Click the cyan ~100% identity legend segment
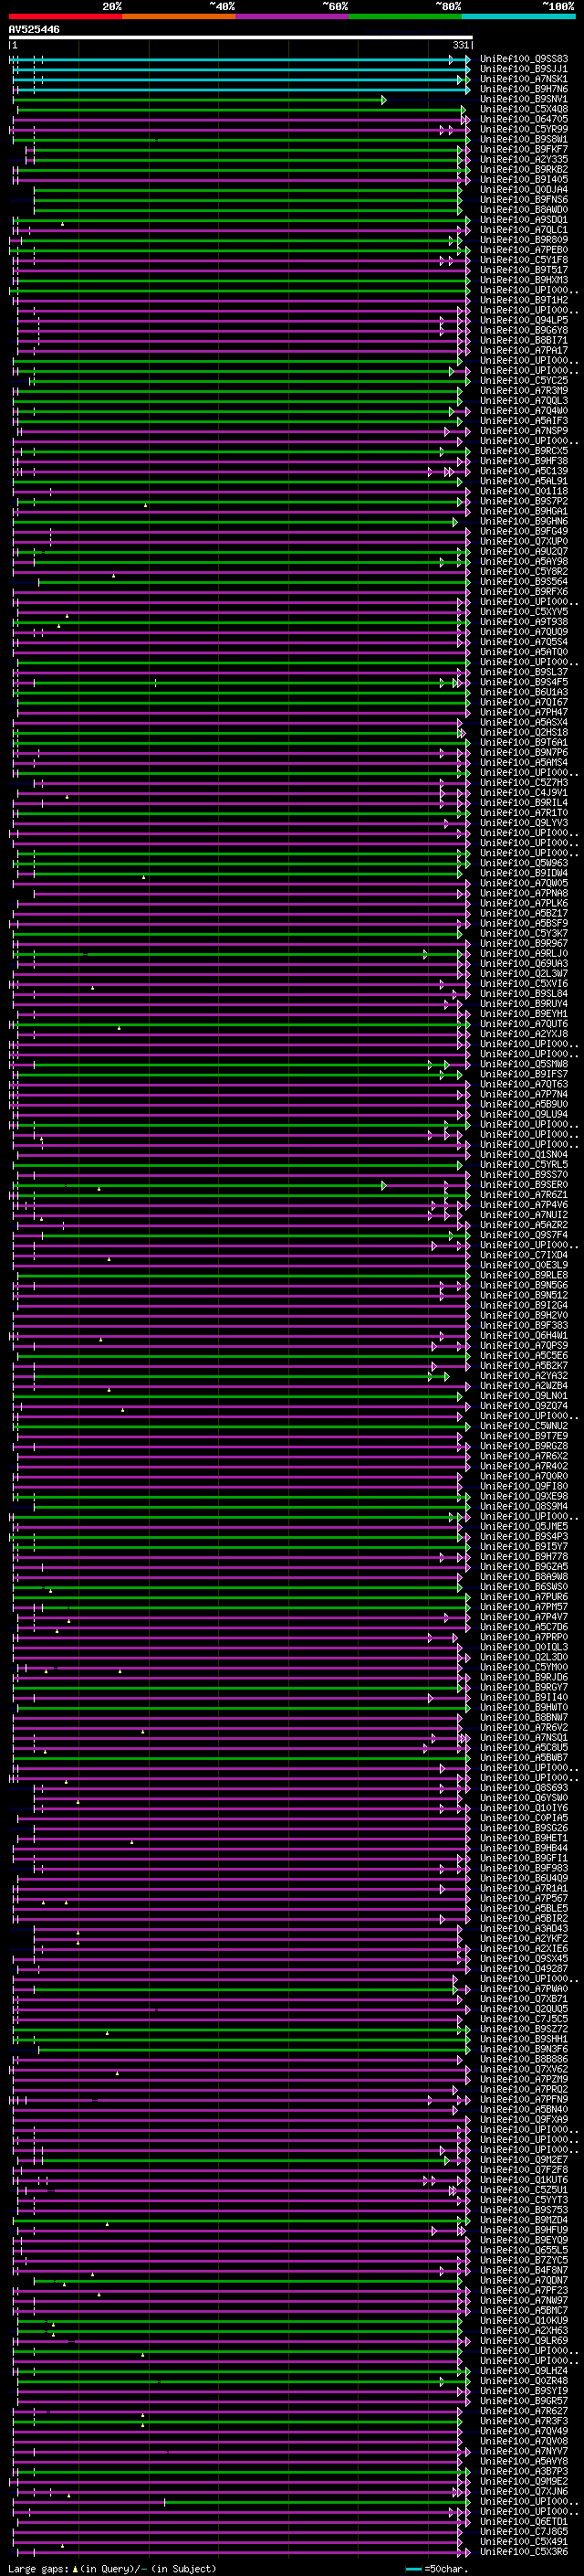 click(518, 16)
